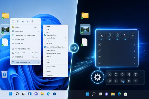Click the grid apps icon in gear customization tray

(x=122, y=81)
